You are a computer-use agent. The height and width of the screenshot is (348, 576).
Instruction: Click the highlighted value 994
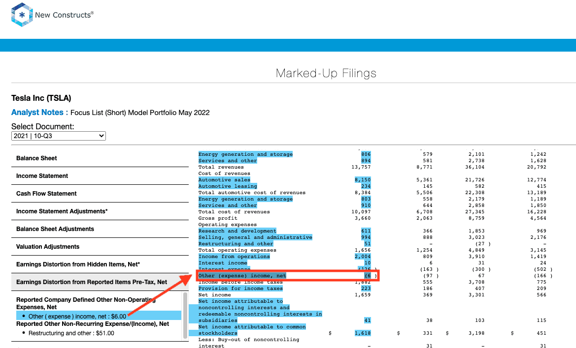pyautogui.click(x=366, y=237)
